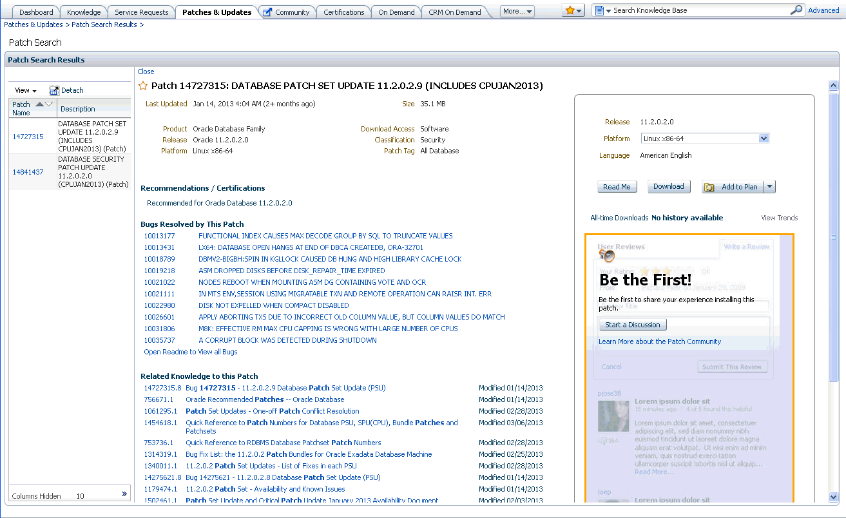
Task: Open the Favorites star menu in top bar
Action: pyautogui.click(x=573, y=11)
